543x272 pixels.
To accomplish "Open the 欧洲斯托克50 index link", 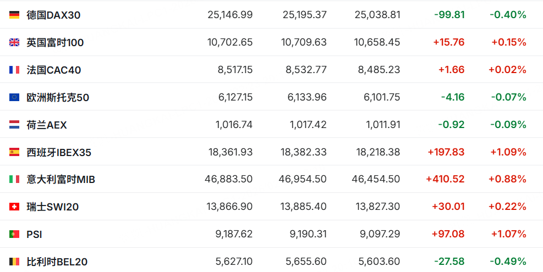I will [58, 97].
